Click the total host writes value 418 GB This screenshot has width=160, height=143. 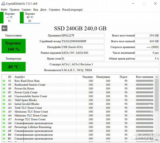click(x=147, y=41)
